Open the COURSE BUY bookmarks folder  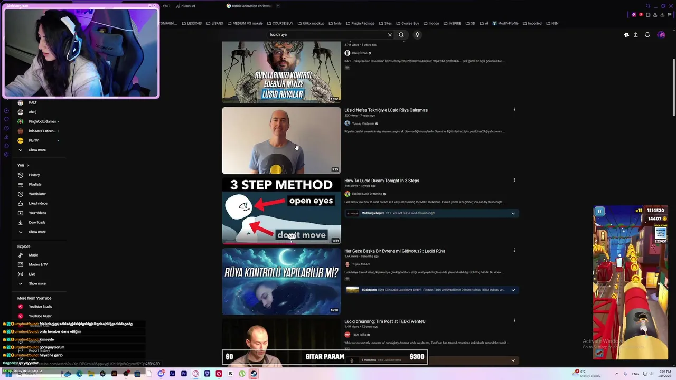[280, 23]
